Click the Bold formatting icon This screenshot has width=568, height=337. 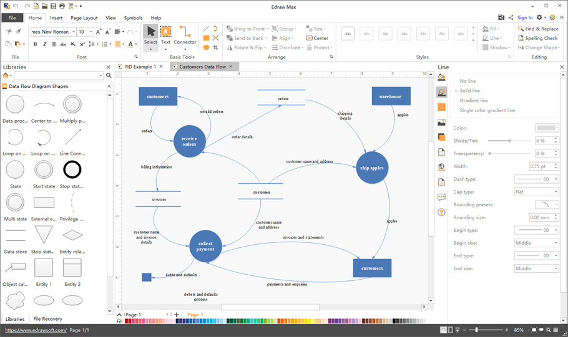pyautogui.click(x=35, y=44)
